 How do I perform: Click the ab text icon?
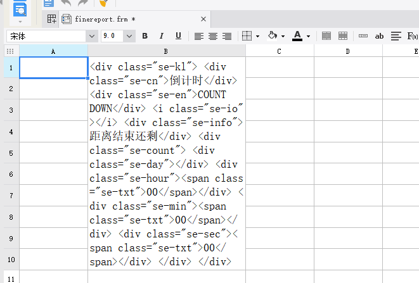[x=379, y=36]
